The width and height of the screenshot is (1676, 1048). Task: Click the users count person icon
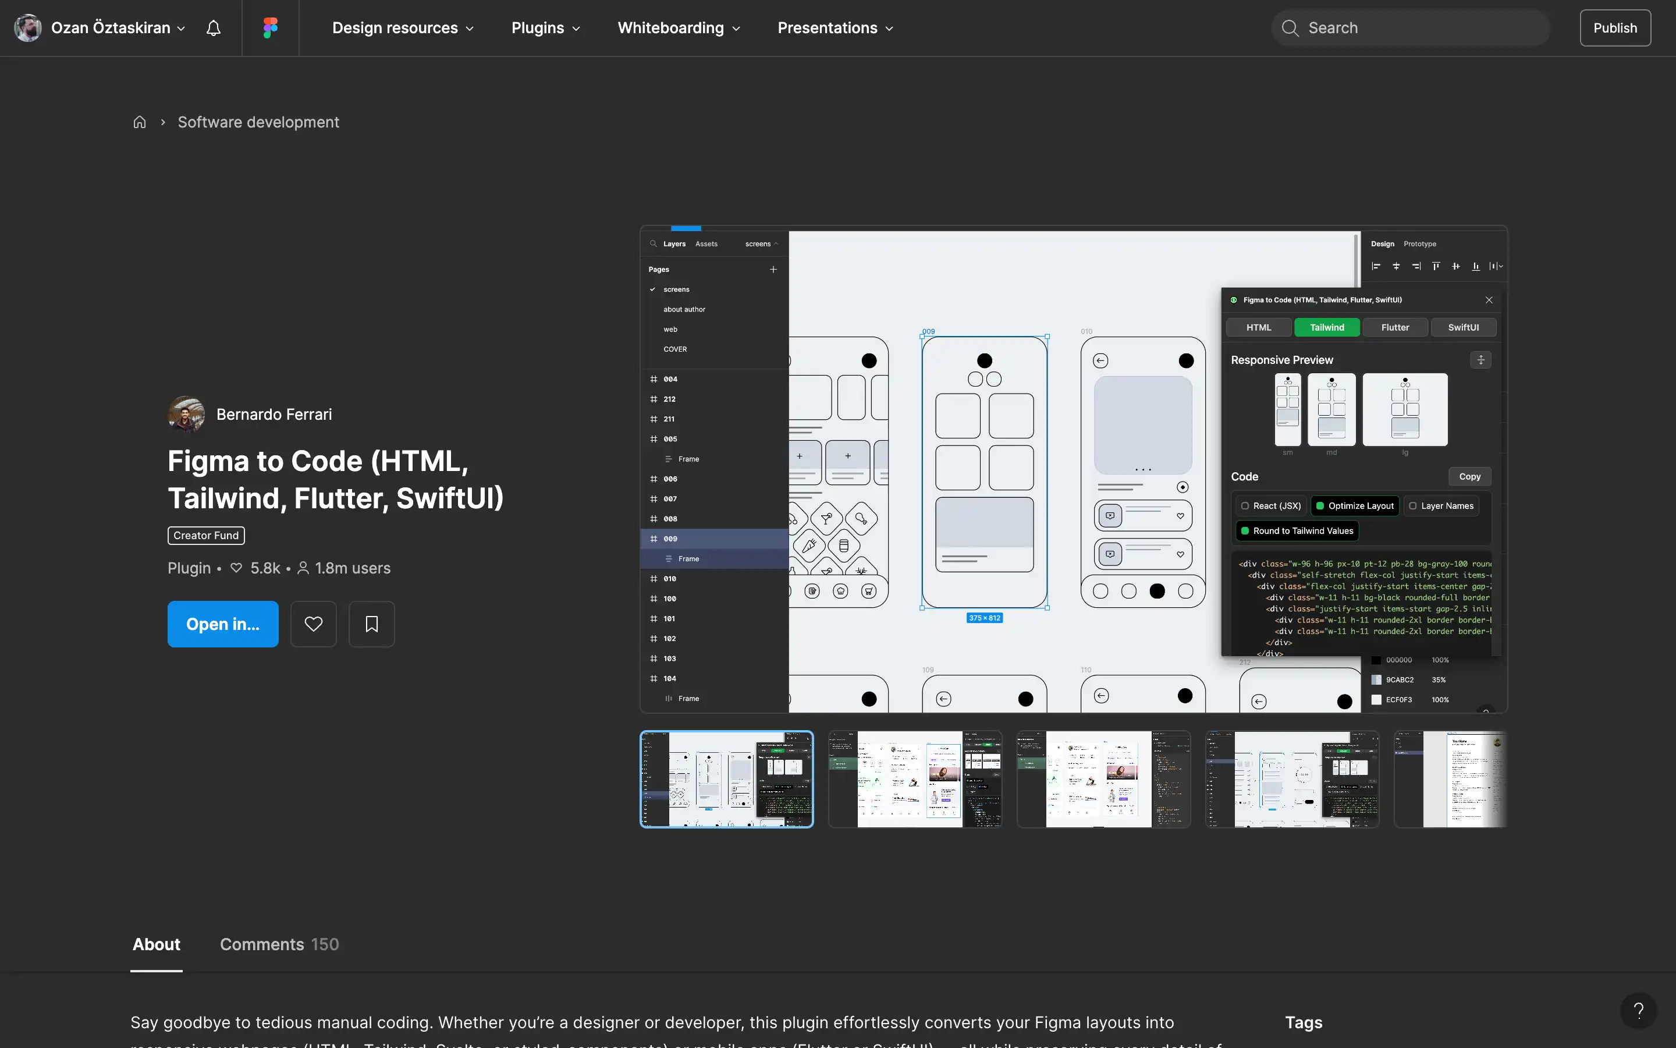tap(303, 568)
